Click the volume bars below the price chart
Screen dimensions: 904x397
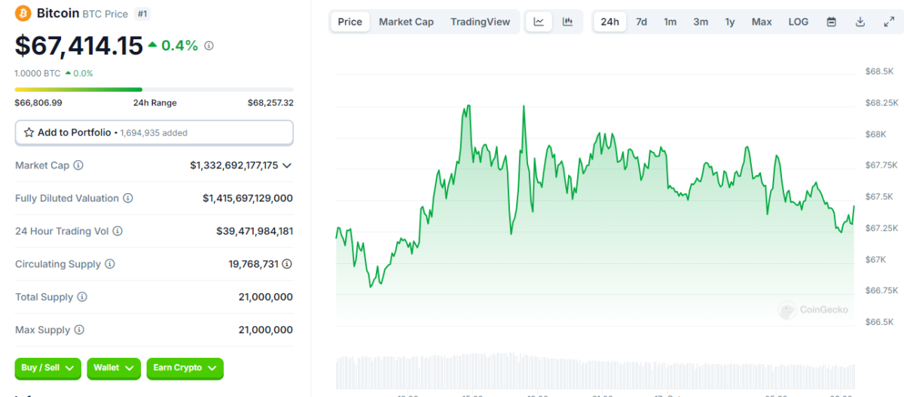pos(595,370)
